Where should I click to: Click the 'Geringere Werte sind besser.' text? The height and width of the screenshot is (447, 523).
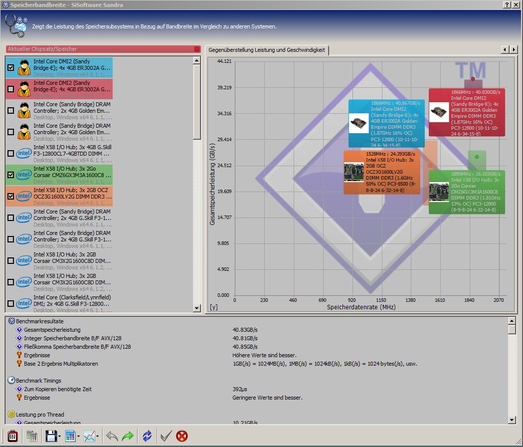pyautogui.click(x=268, y=398)
